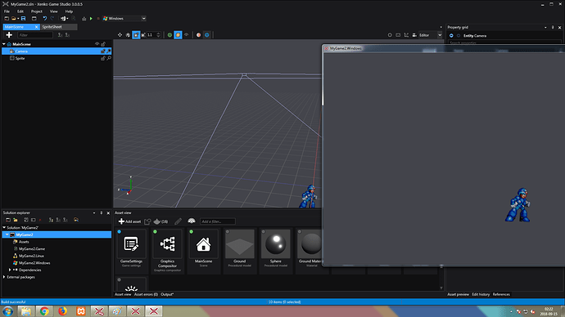Image resolution: width=565 pixels, height=317 pixels.
Task: Click the Redo arrow in top toolbar
Action: pos(52,18)
